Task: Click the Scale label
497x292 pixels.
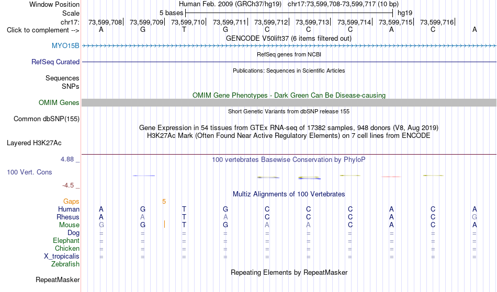Action: [x=71, y=13]
